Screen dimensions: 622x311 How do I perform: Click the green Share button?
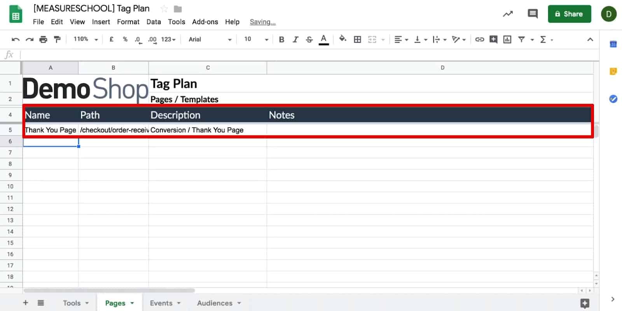pyautogui.click(x=569, y=14)
